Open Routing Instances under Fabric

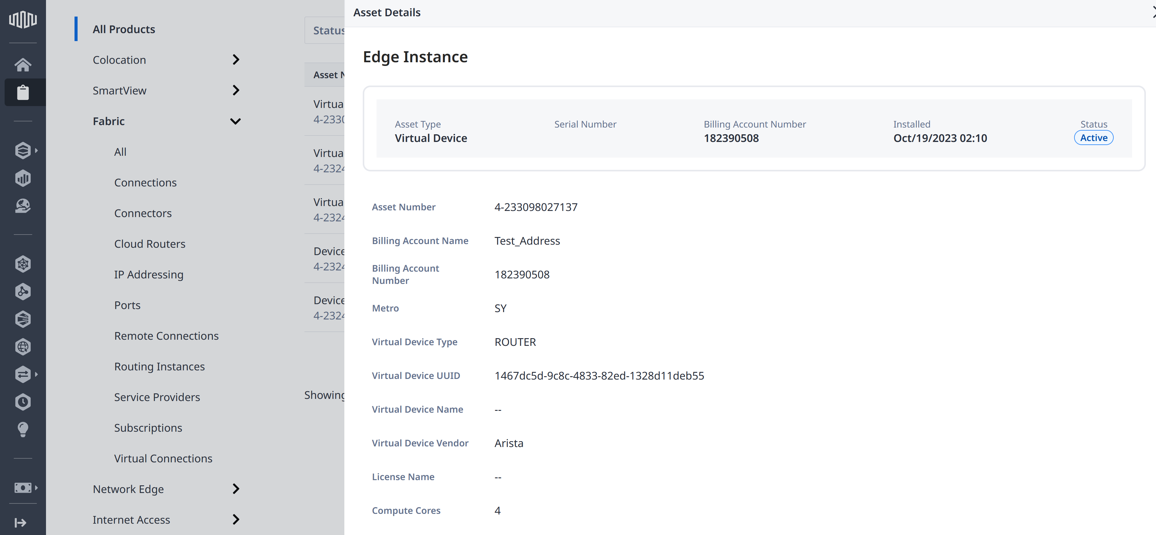pyautogui.click(x=159, y=367)
